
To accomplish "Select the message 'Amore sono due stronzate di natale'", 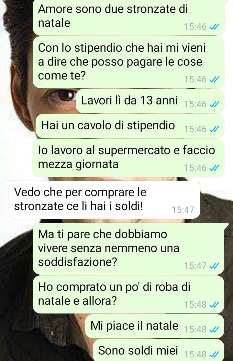I will pyautogui.click(x=128, y=17).
